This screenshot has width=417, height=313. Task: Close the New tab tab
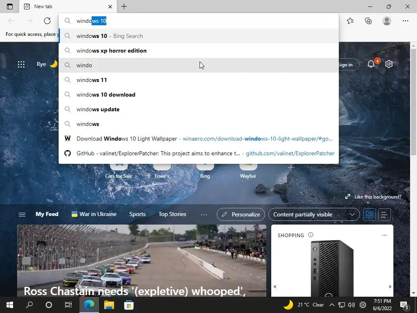coord(110,7)
